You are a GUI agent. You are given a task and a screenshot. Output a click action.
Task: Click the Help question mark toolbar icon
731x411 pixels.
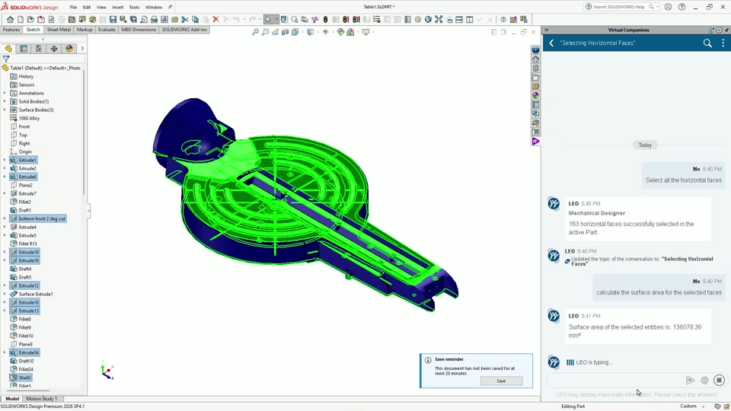(503, 20)
